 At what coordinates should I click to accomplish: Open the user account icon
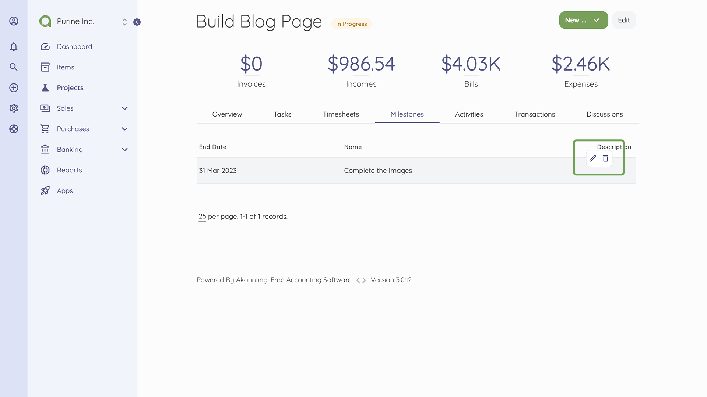(x=14, y=21)
